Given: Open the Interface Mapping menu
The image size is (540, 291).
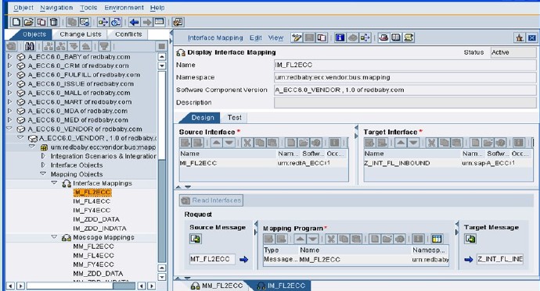Looking at the screenshot, I should 215,37.
